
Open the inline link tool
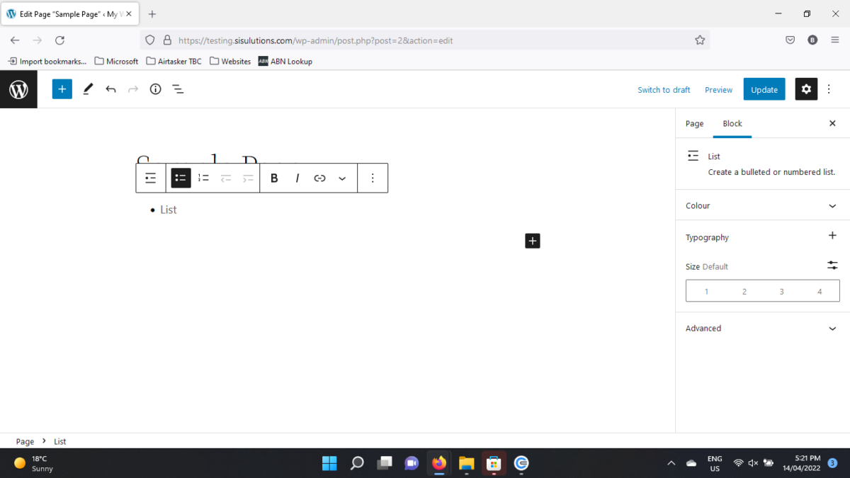click(x=319, y=178)
